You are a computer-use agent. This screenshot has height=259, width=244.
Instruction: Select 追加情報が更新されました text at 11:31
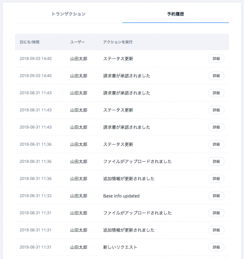[x=129, y=230]
